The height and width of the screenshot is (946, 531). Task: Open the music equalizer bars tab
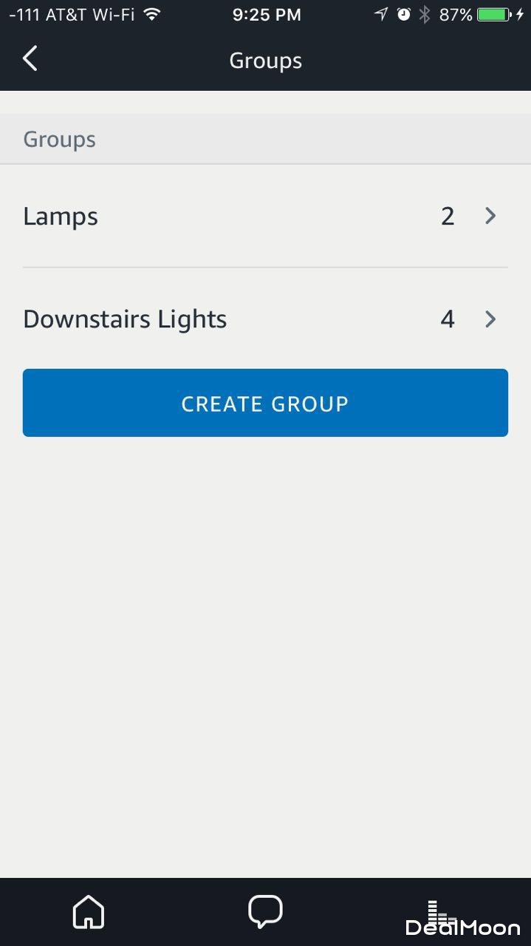point(442,912)
